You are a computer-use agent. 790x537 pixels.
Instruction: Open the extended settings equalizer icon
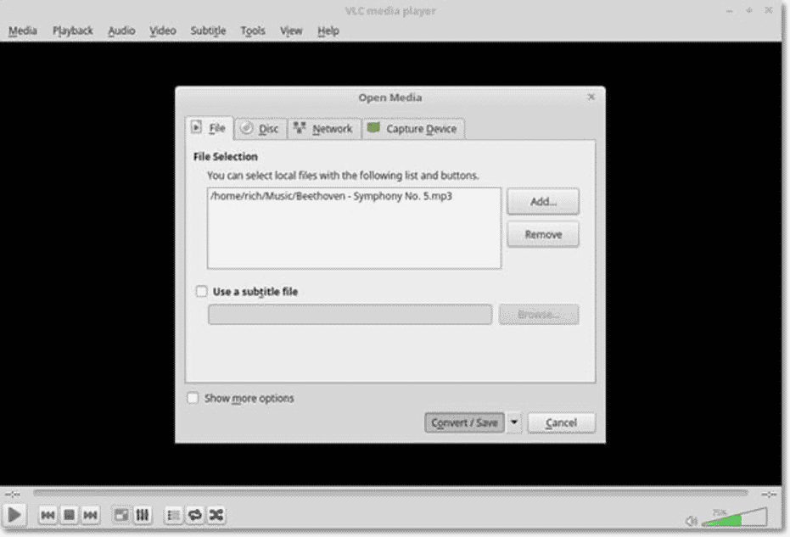(x=143, y=514)
